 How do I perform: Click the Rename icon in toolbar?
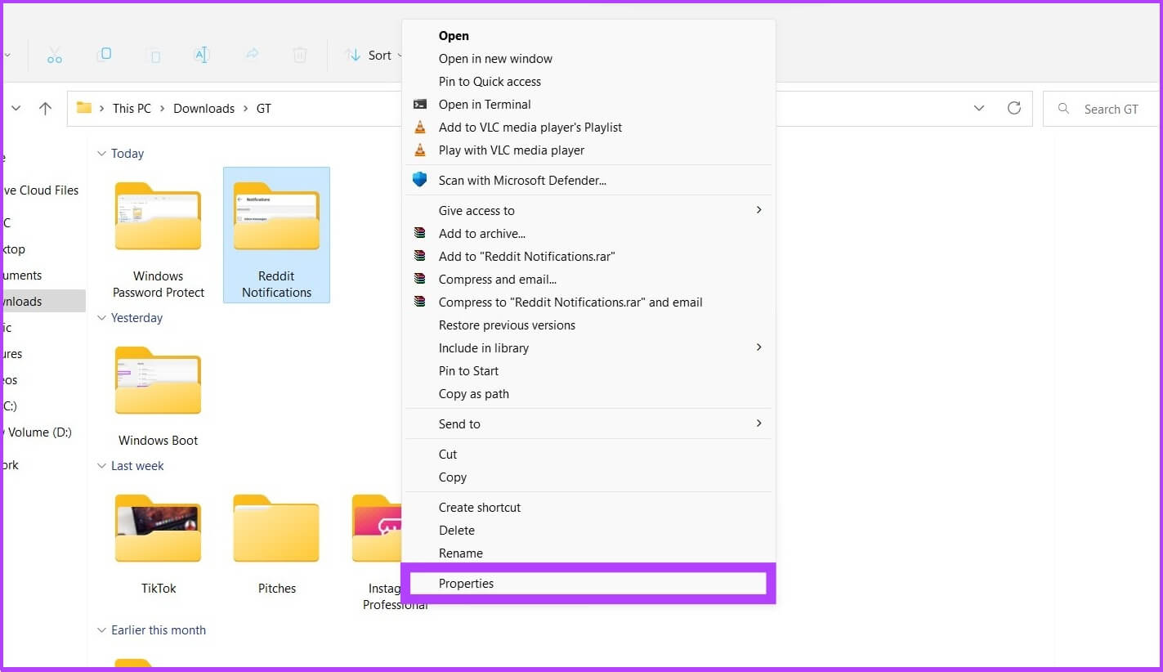coord(202,55)
